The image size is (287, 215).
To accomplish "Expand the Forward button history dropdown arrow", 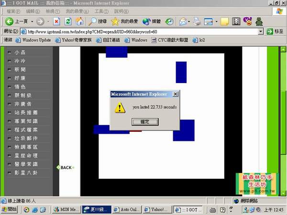I will [47, 21].
